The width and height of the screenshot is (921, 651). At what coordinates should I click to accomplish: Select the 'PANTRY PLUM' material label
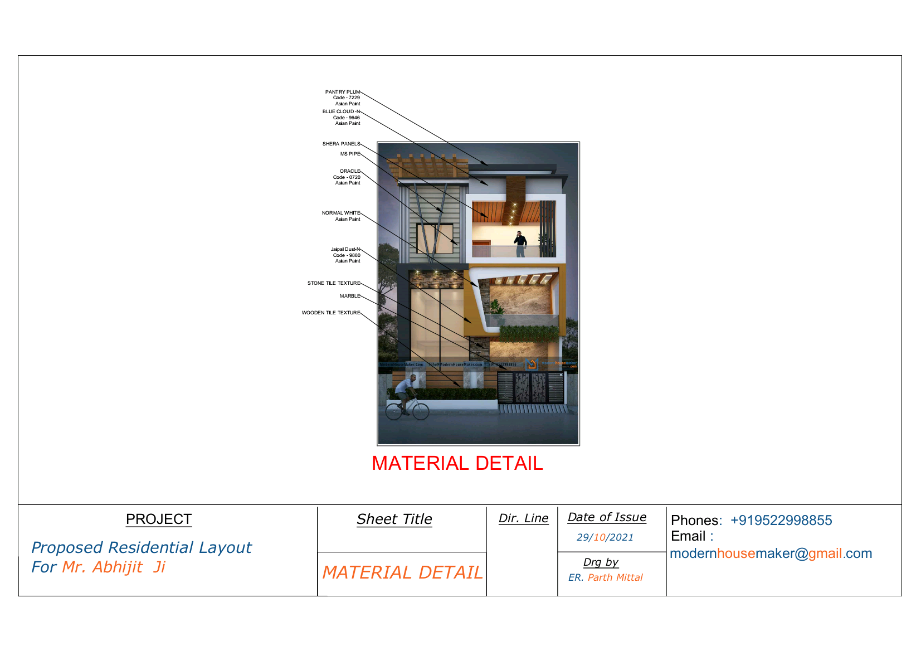tap(343, 92)
